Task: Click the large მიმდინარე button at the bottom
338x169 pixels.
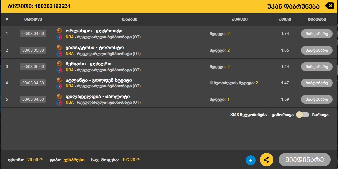Action: [304, 160]
